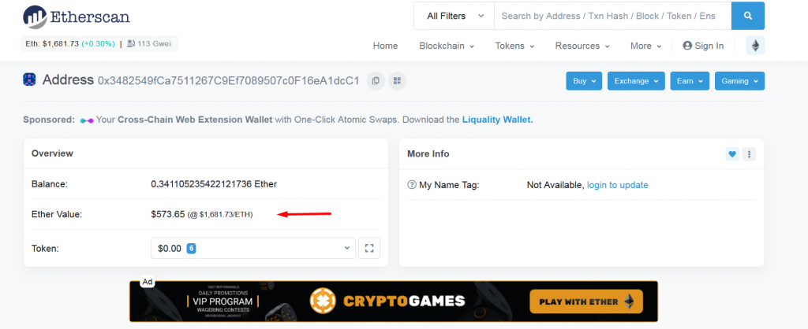This screenshot has width=808, height=329.
Task: Open the Blockchain menu
Action: 447,46
